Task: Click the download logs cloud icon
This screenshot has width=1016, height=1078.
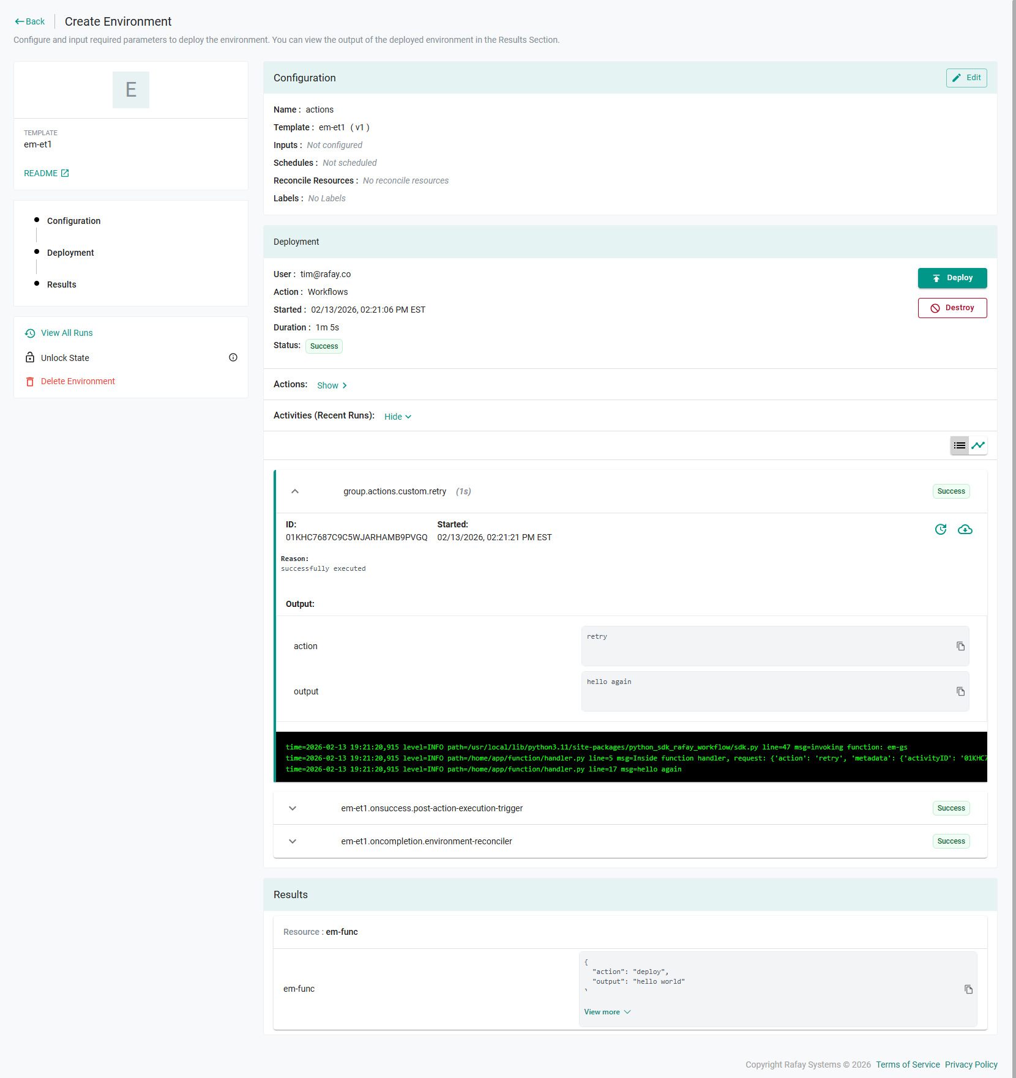Action: pyautogui.click(x=965, y=529)
